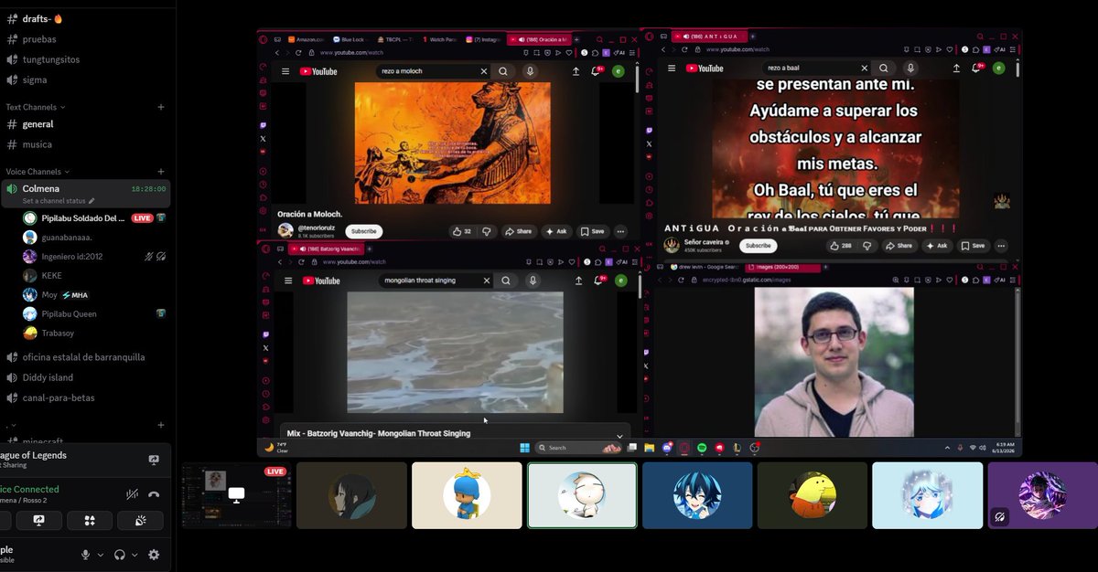Like the Baal video with 288 likes
The width and height of the screenshot is (1098, 572).
[842, 246]
